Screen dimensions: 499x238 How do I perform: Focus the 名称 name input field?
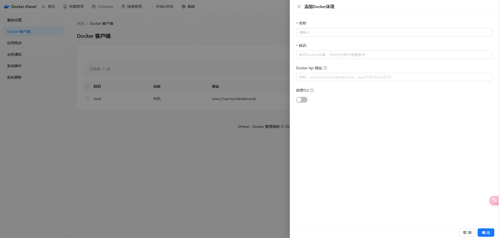pyautogui.click(x=394, y=32)
